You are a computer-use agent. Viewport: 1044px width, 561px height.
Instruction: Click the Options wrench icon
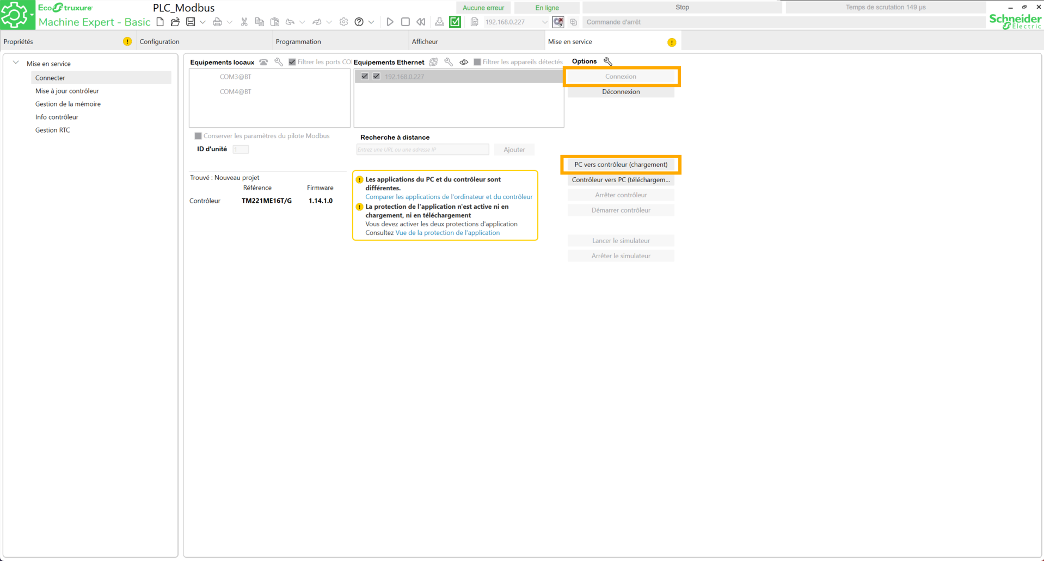607,61
